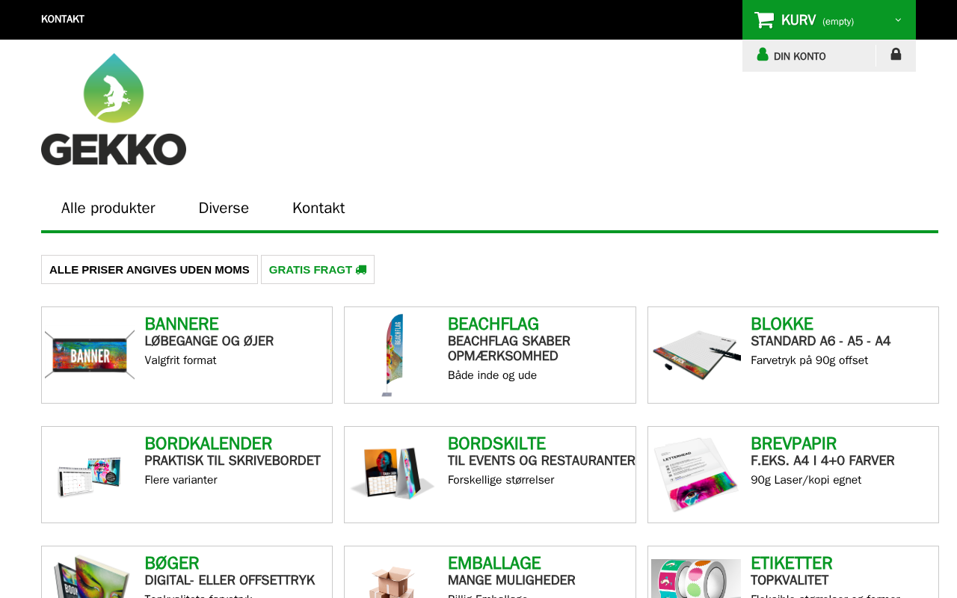Click the Gekko logo
Screen dimensions: 957x598
[x=114, y=109]
